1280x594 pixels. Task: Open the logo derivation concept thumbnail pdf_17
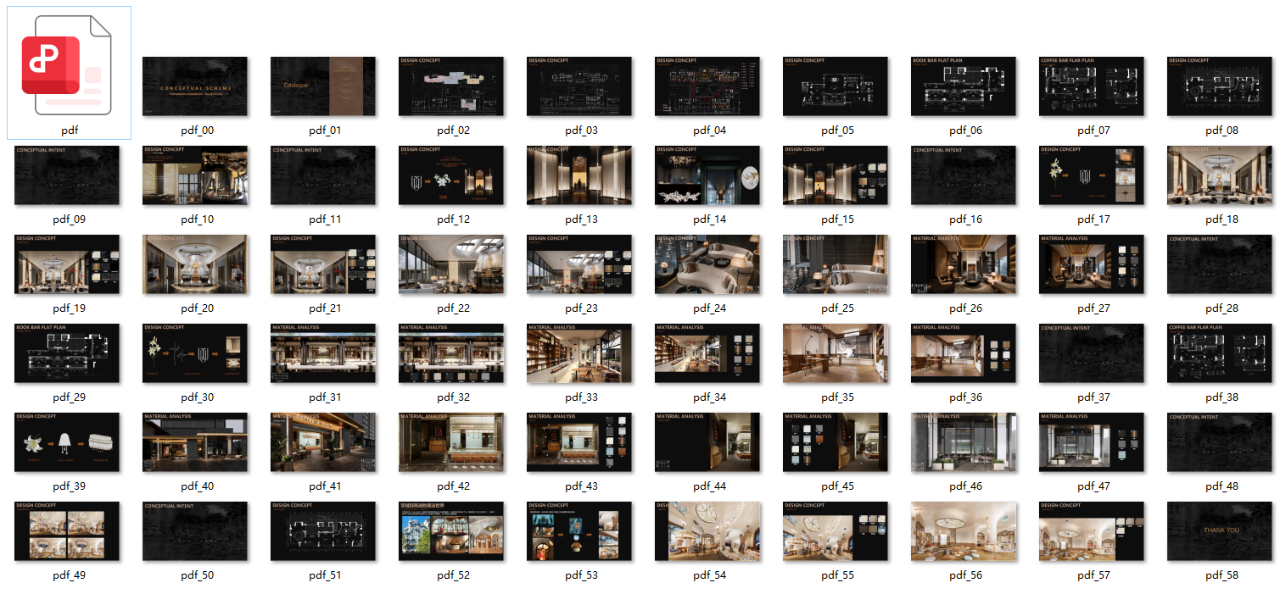click(x=1092, y=175)
